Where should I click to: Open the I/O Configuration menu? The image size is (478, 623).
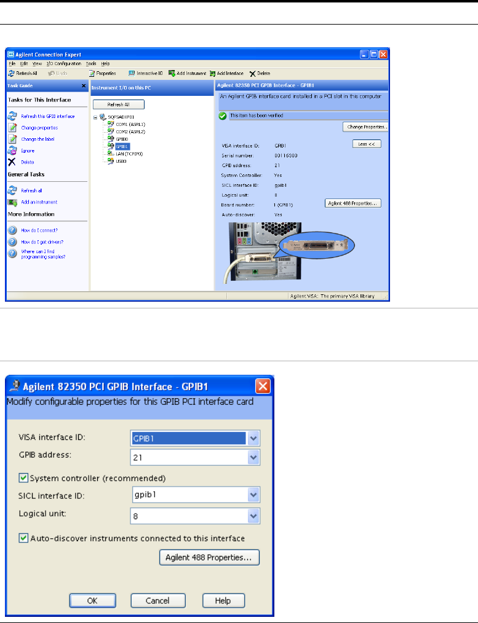[x=63, y=63]
